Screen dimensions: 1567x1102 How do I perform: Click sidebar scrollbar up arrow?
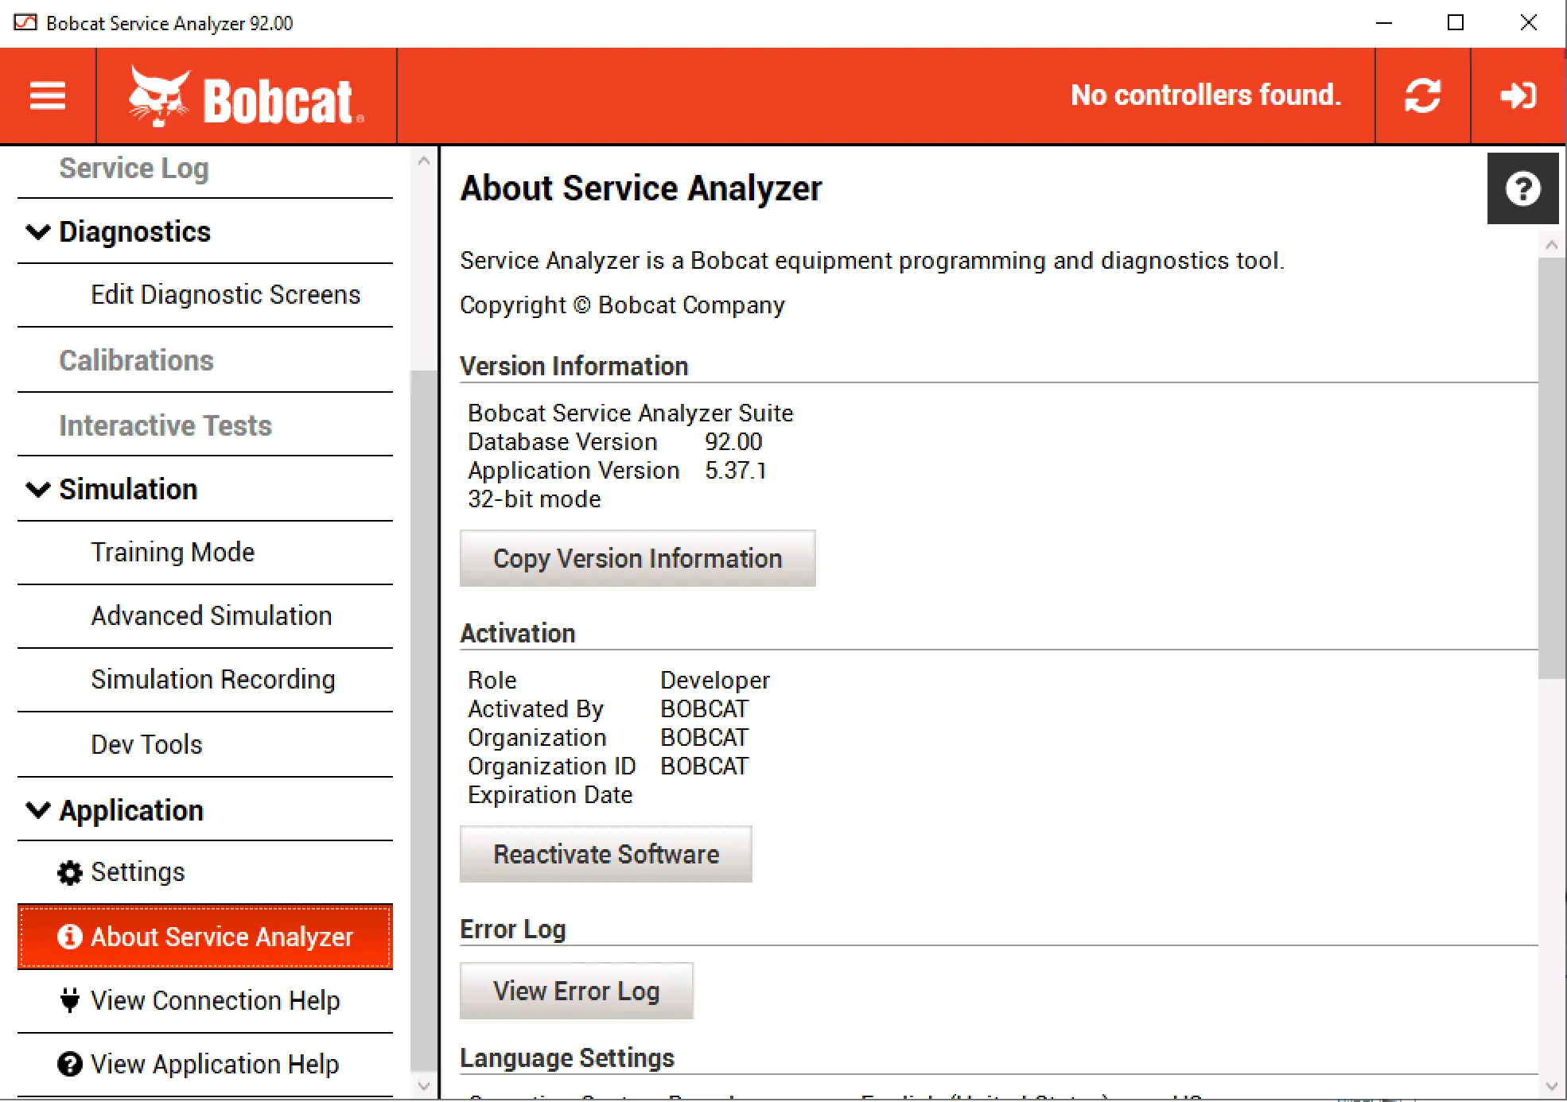[424, 161]
